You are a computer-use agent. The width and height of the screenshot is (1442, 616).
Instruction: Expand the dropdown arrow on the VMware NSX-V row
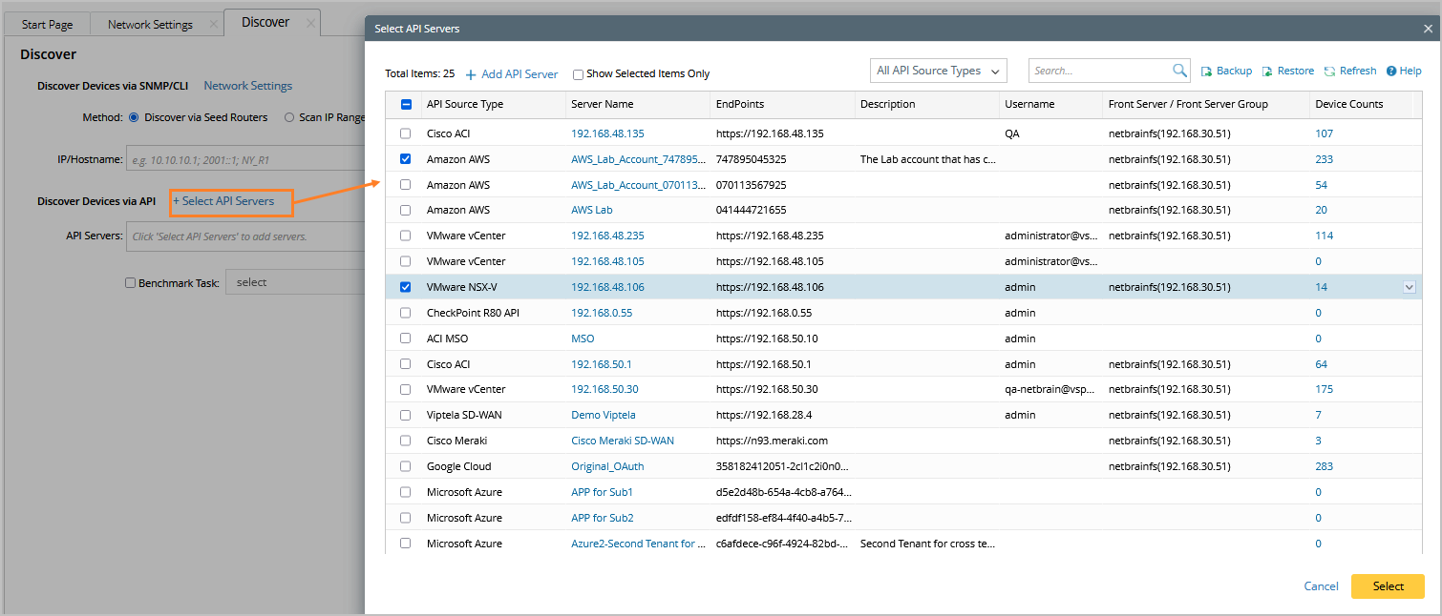point(1409,287)
